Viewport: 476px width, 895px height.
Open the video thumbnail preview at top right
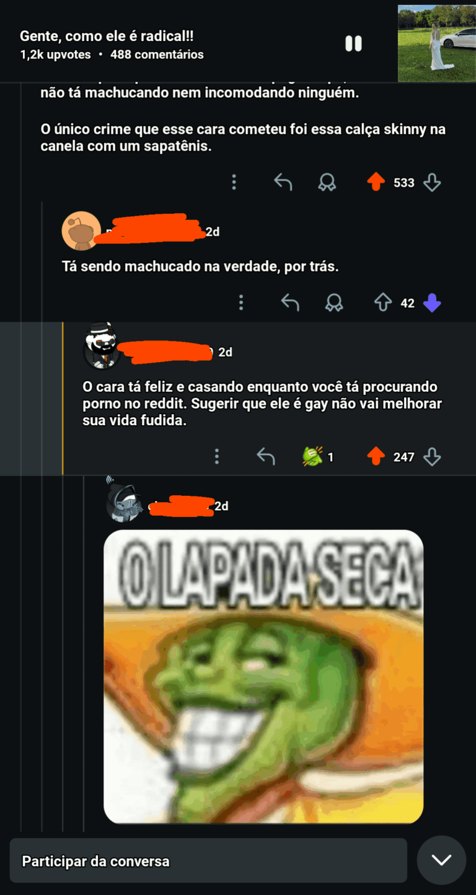pos(436,43)
